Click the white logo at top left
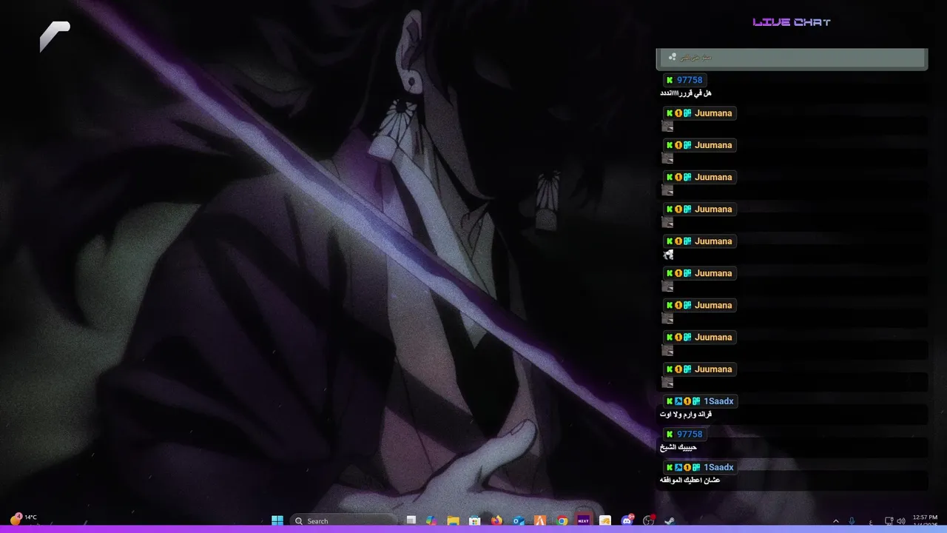The image size is (947, 533). coord(55,36)
